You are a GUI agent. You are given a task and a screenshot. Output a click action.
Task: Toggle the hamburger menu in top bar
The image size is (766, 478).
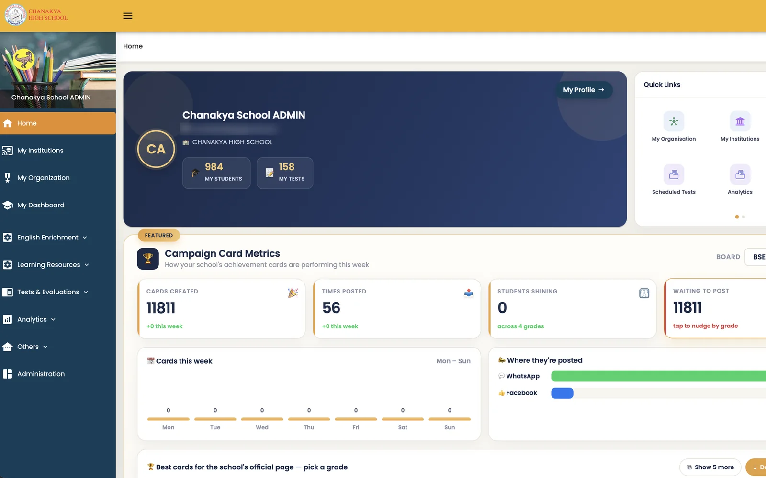(128, 16)
